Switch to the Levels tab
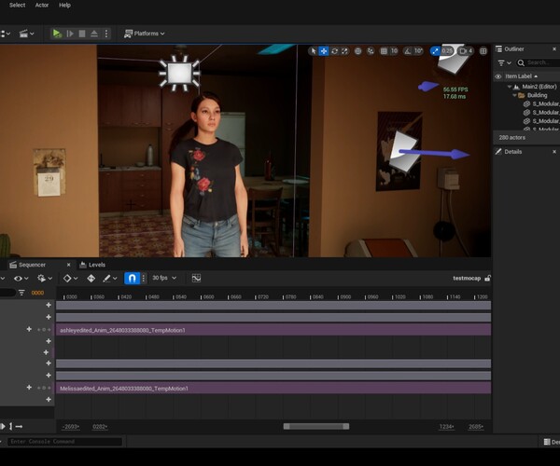The width and height of the screenshot is (560, 466). click(92, 265)
